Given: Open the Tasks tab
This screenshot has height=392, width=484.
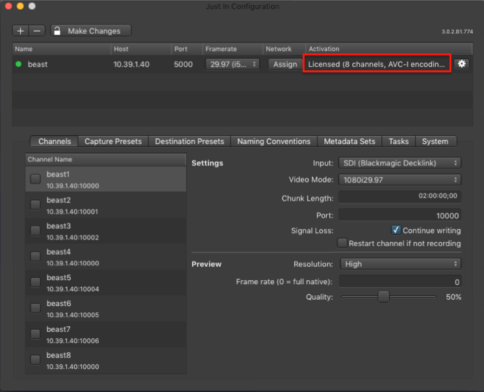Looking at the screenshot, I should 398,141.
